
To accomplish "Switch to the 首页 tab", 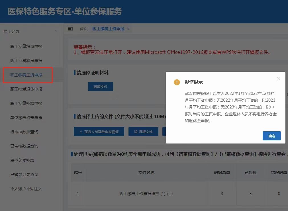I will pyautogui.click(x=83, y=28).
